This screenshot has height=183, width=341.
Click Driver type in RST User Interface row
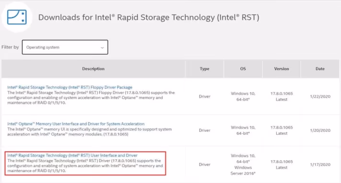[205, 164]
